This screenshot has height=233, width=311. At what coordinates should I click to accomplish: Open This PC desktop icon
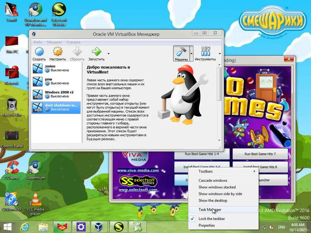pos(12,45)
